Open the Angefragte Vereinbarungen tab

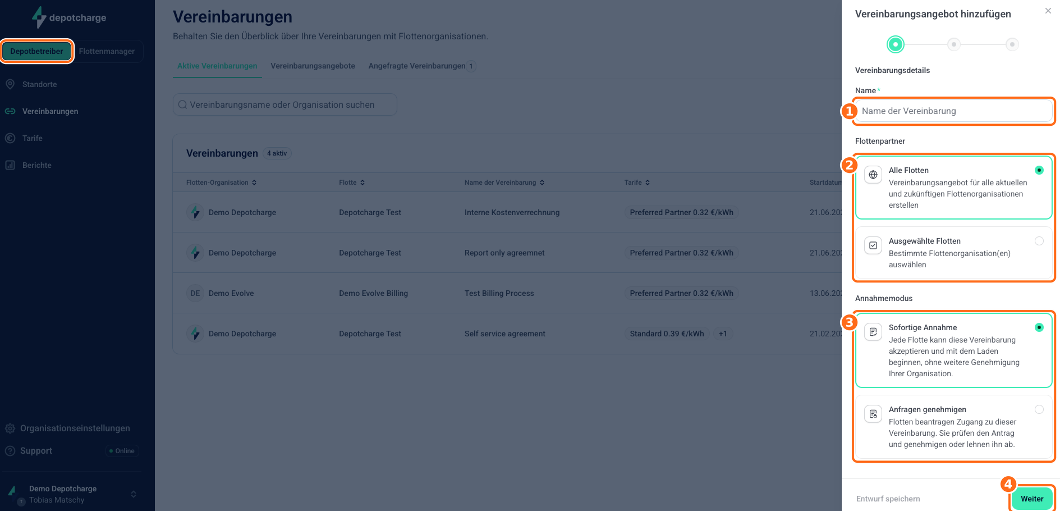coord(422,66)
